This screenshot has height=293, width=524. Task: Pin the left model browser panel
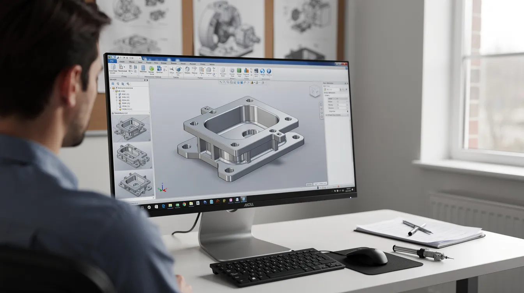145,80
